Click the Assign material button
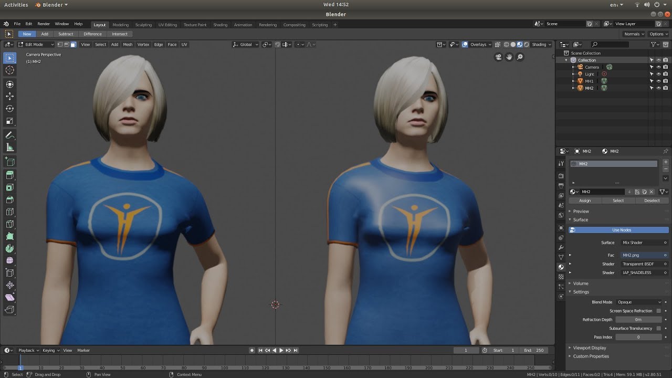 pyautogui.click(x=585, y=201)
